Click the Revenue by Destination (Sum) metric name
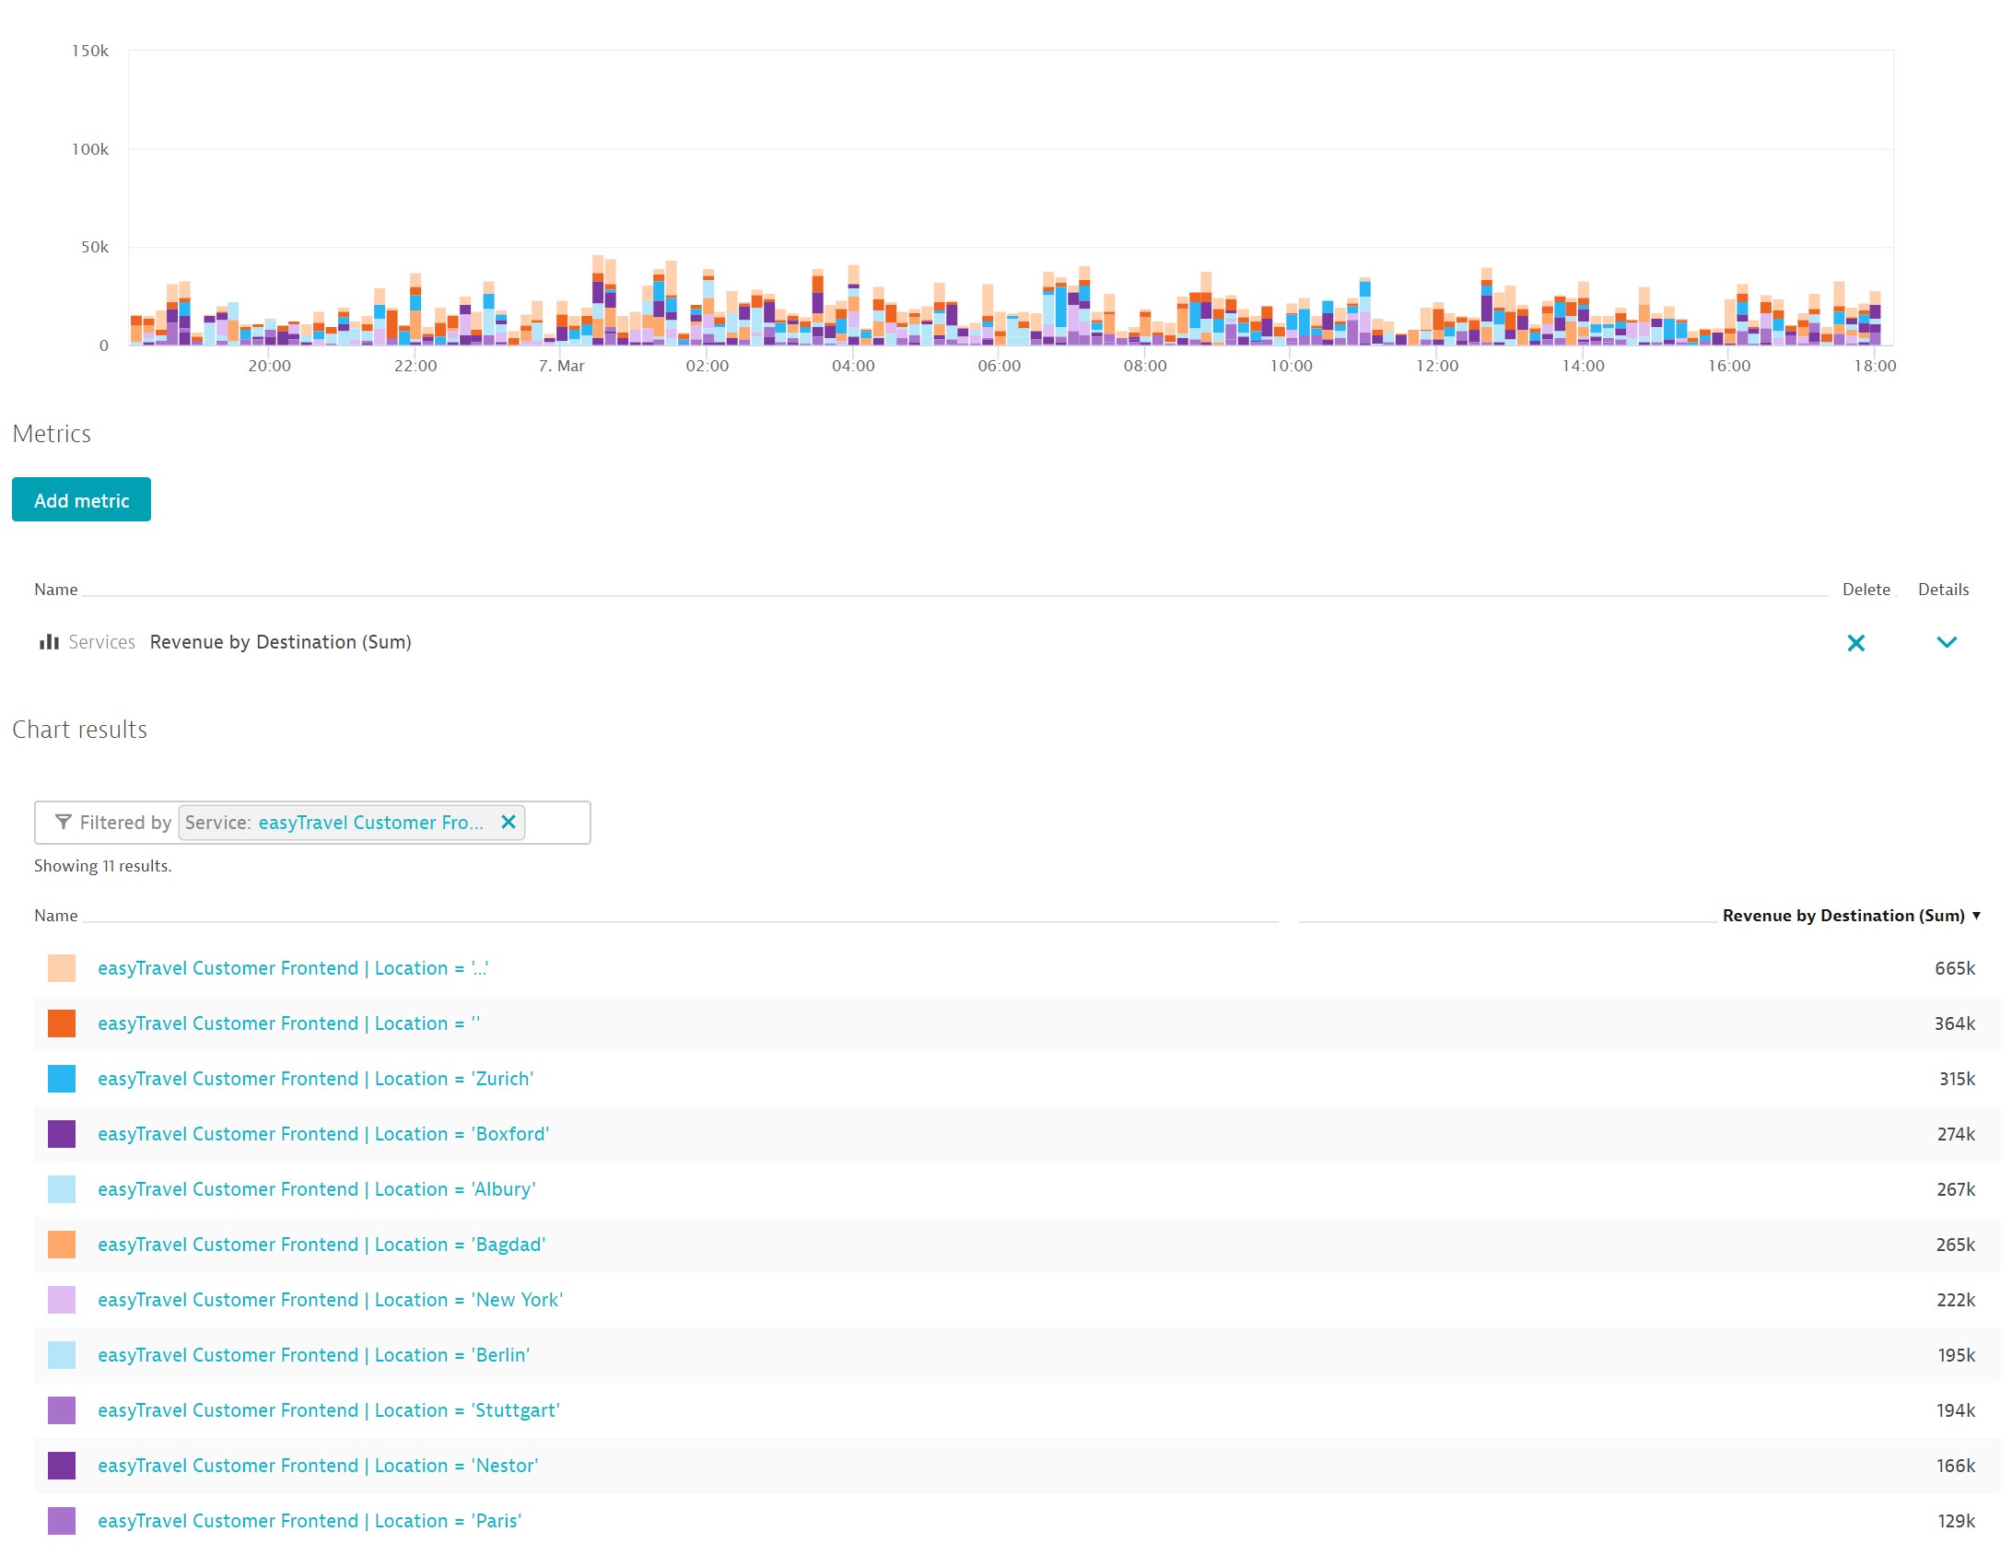Image resolution: width=2012 pixels, height=1567 pixels. click(280, 642)
